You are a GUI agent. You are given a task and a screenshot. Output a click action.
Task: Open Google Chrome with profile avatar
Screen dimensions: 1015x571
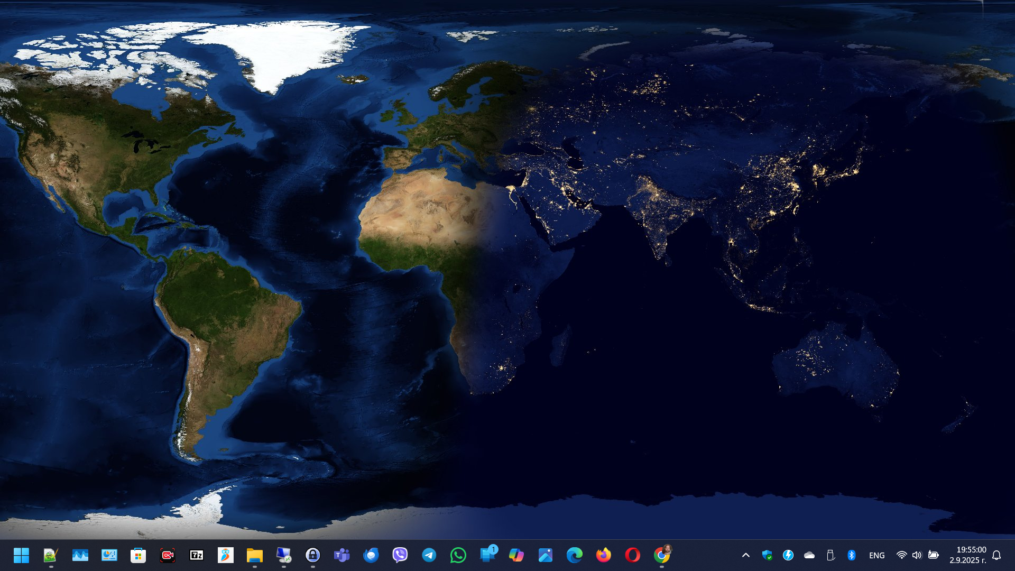pyautogui.click(x=662, y=554)
